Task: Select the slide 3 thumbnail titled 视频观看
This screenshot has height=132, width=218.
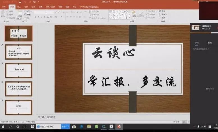Action: coord(19,70)
